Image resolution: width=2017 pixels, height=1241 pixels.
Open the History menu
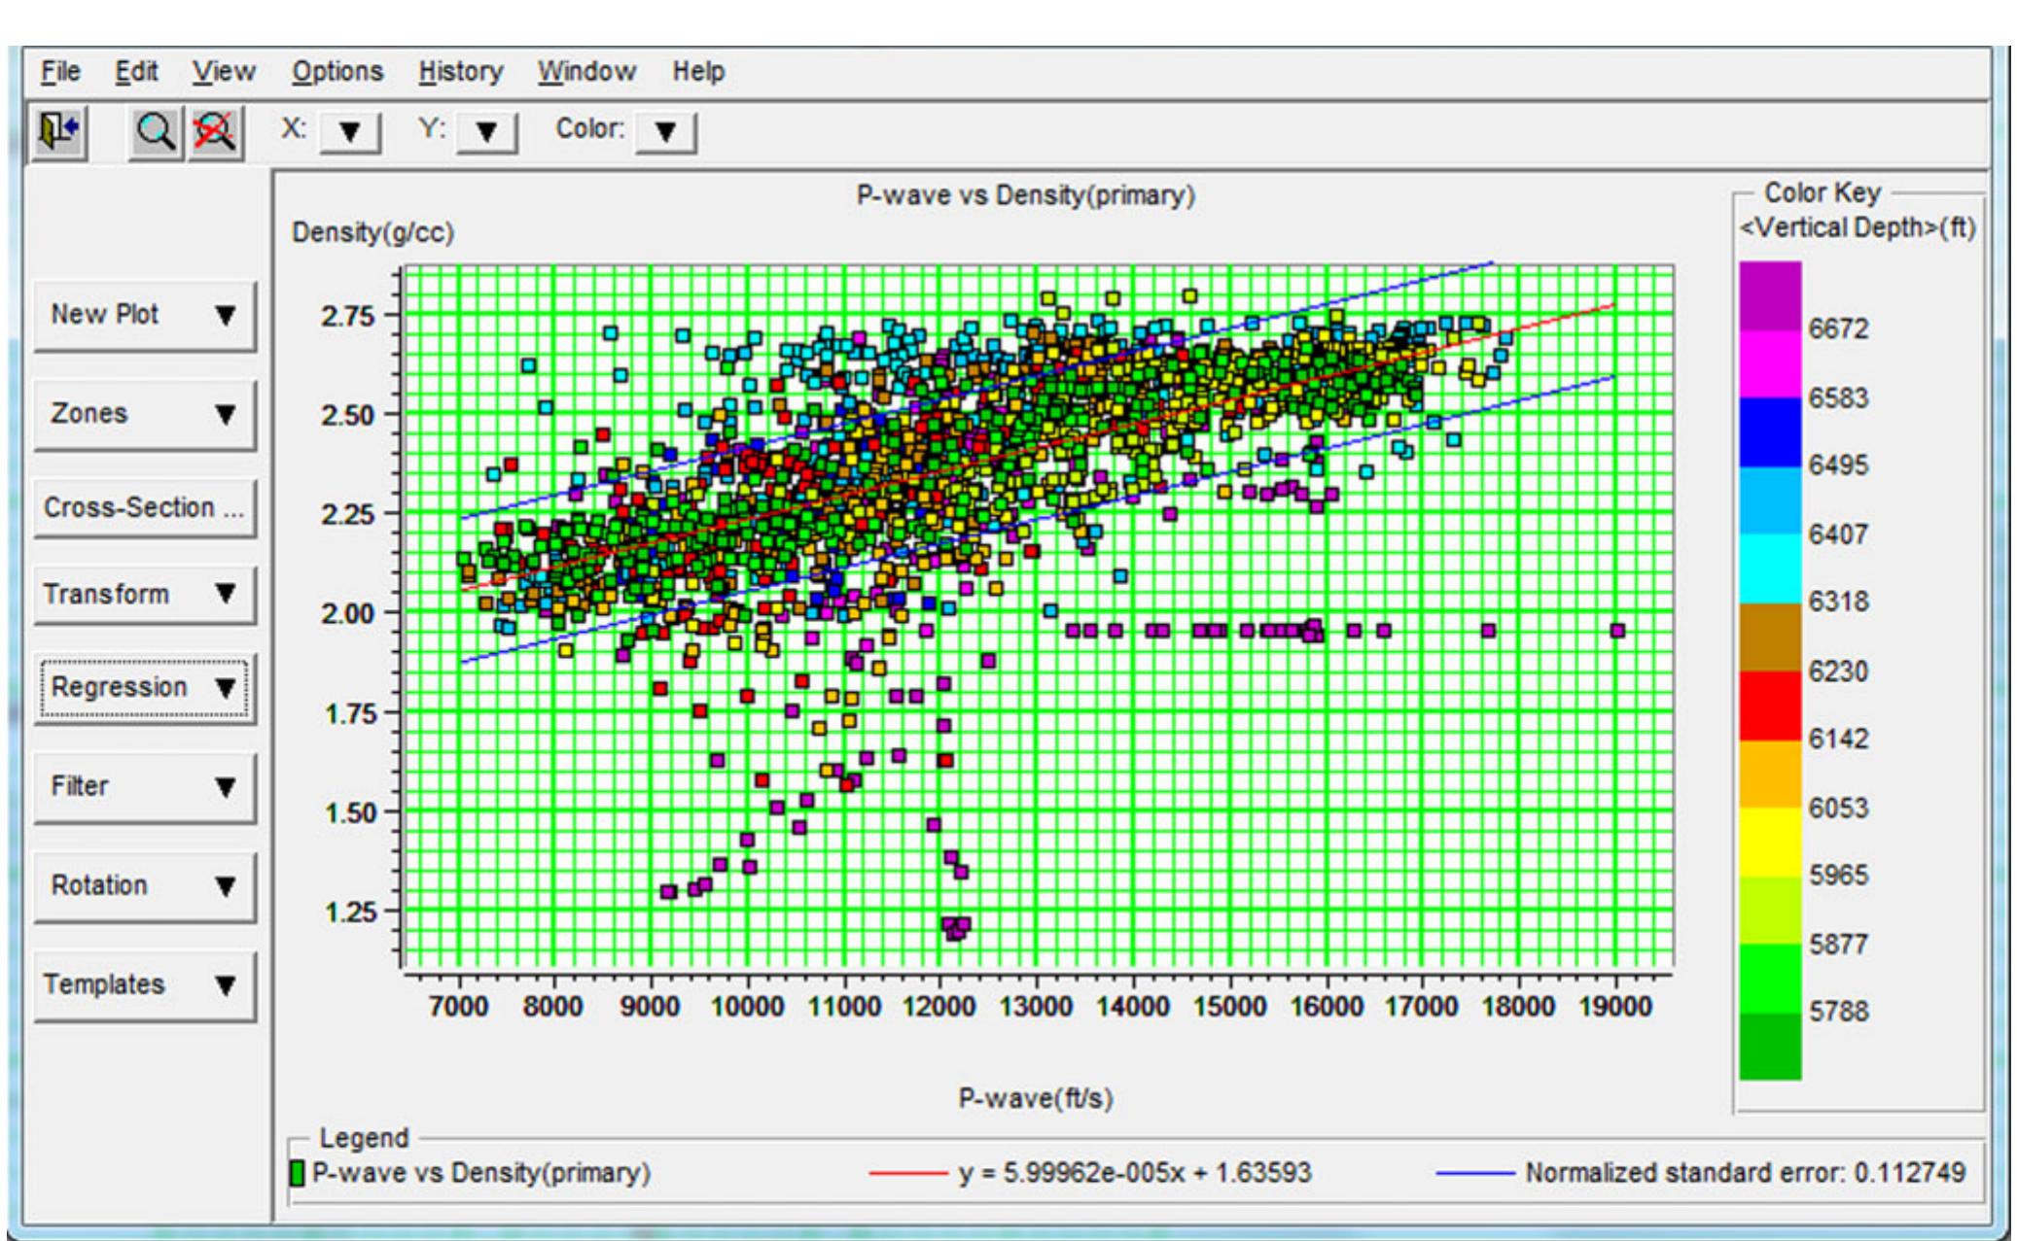461,70
